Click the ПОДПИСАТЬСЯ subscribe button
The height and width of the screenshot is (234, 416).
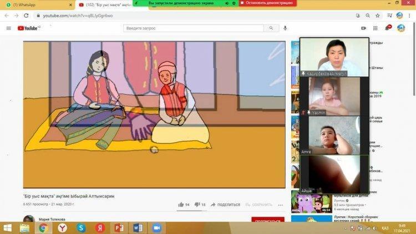[x=268, y=220]
